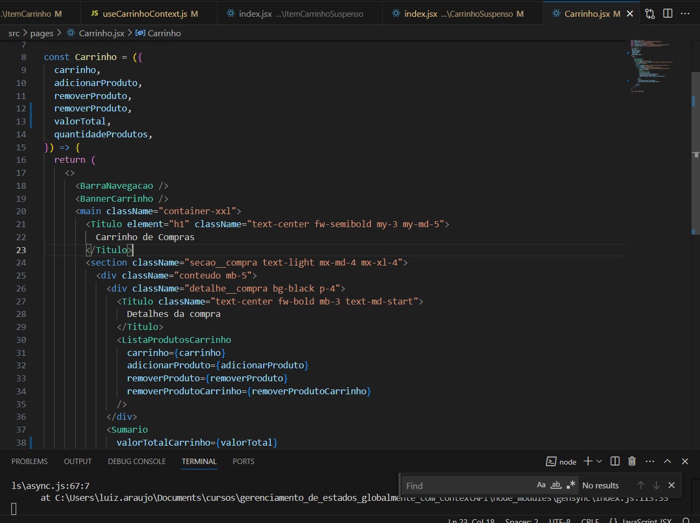Click line number 23 in the gutter
The image size is (700, 523).
coord(21,250)
